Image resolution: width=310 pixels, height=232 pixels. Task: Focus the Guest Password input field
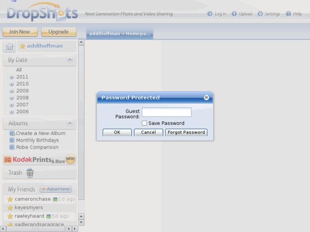(166, 112)
